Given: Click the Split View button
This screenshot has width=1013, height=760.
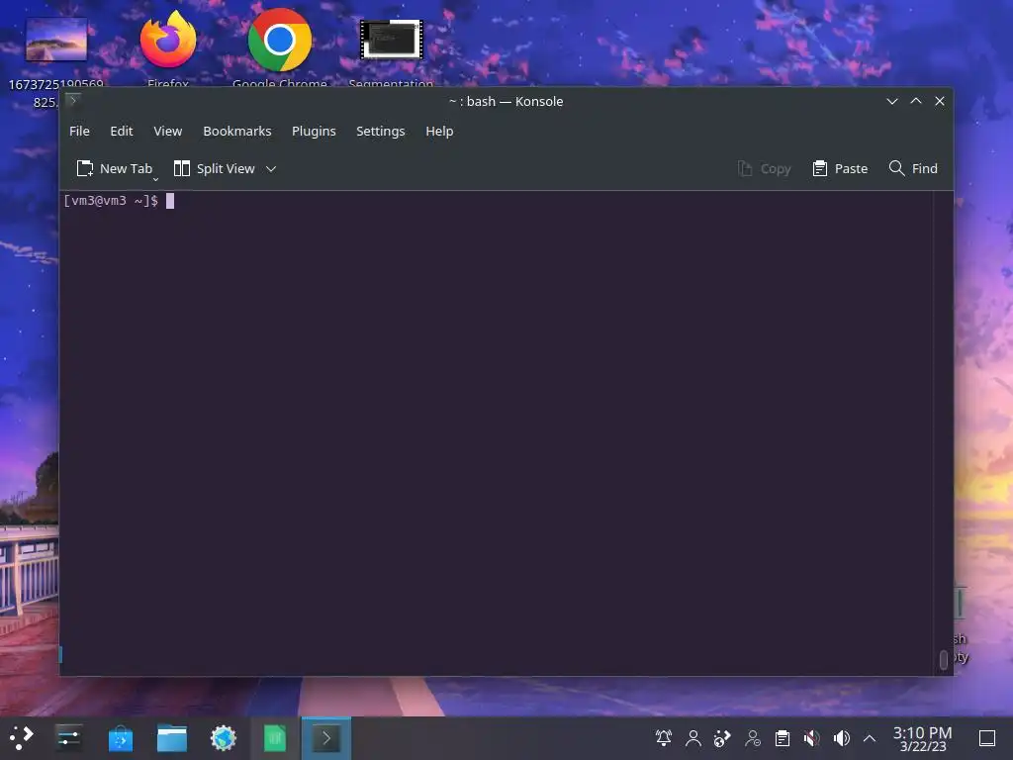Looking at the screenshot, I should 215,168.
